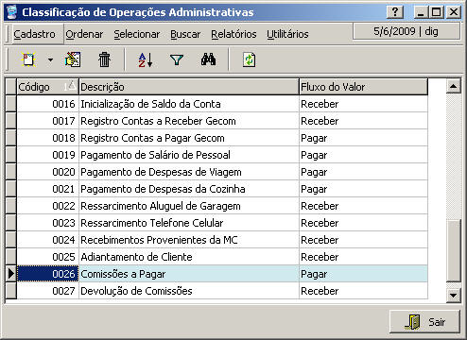Click the question mark Help button

click(395, 12)
